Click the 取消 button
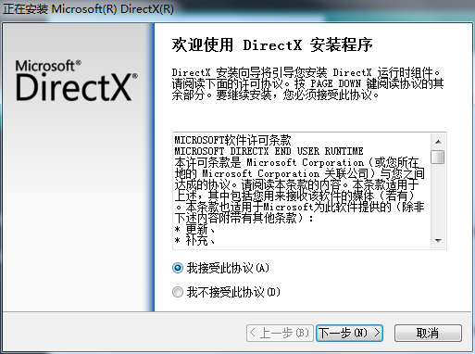Screen dimensions: 475x354 point(428,333)
